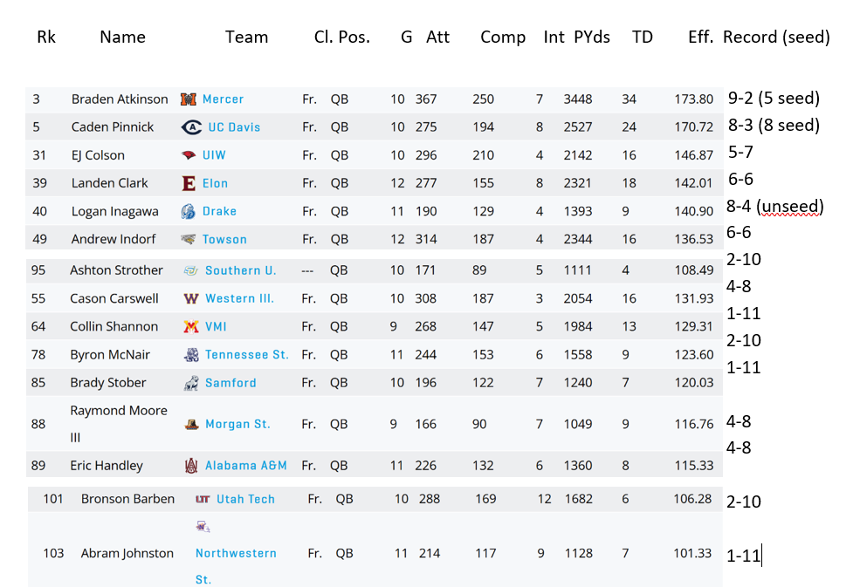
Task: Open the Northwestern St. team link
Action: 236,553
